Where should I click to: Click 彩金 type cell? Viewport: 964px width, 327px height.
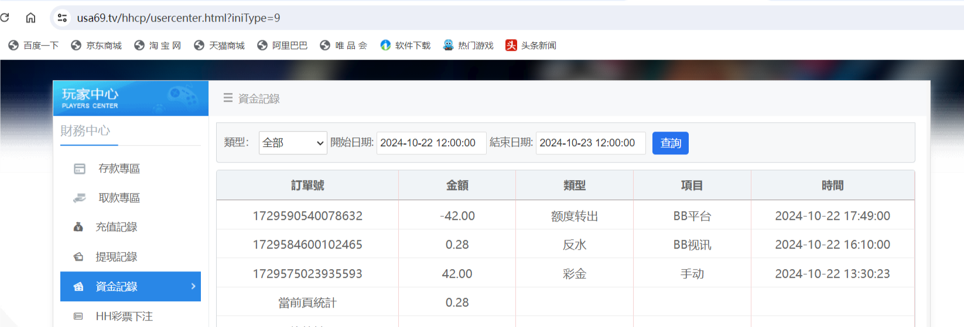tap(575, 274)
